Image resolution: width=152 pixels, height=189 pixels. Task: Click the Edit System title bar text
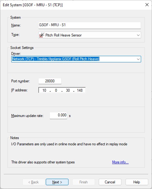33,5
